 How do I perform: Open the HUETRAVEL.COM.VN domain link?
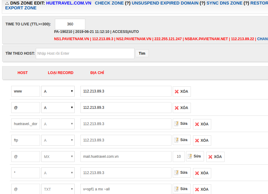(69, 3)
